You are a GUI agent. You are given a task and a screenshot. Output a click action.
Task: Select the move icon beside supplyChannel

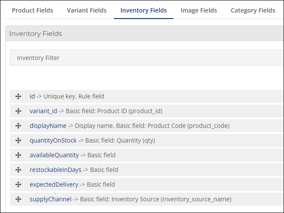click(18, 199)
